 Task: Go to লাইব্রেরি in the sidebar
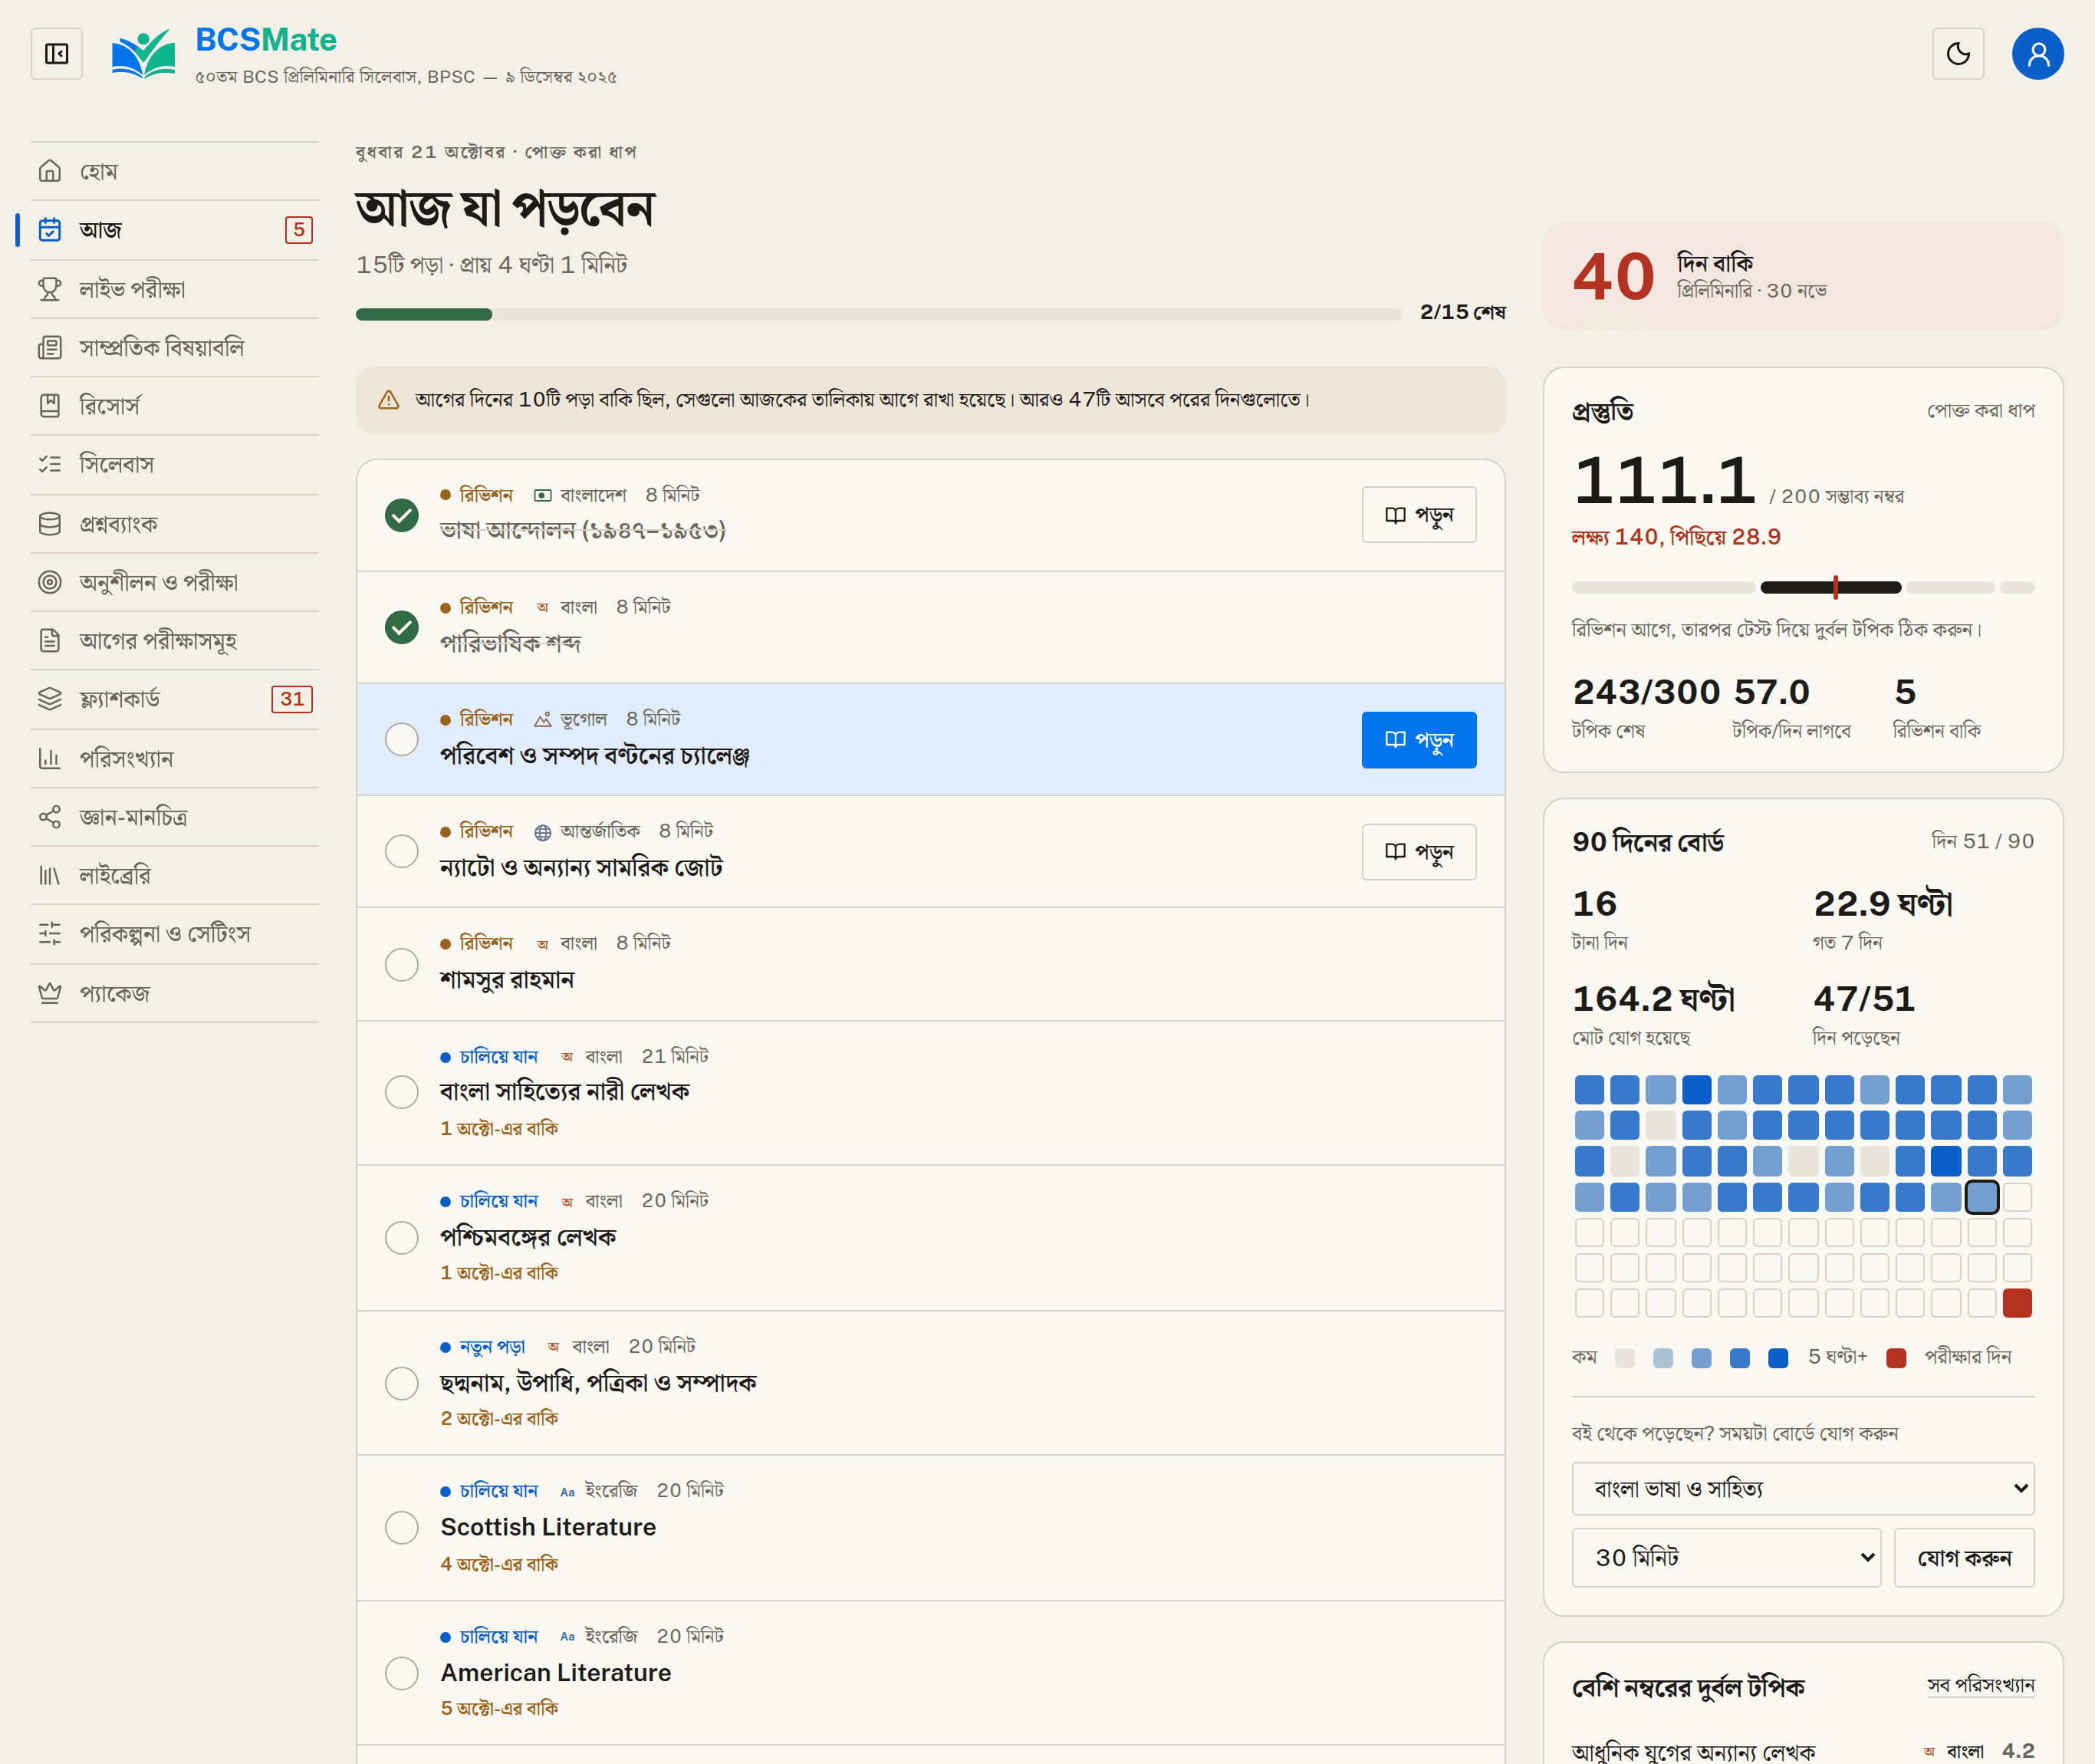[175, 875]
